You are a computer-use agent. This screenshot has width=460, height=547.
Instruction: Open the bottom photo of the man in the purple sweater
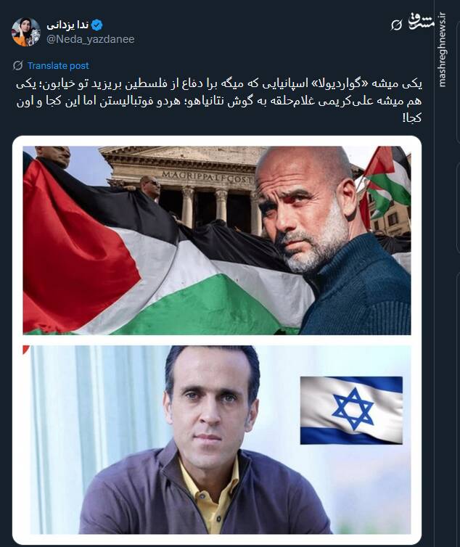click(x=217, y=440)
